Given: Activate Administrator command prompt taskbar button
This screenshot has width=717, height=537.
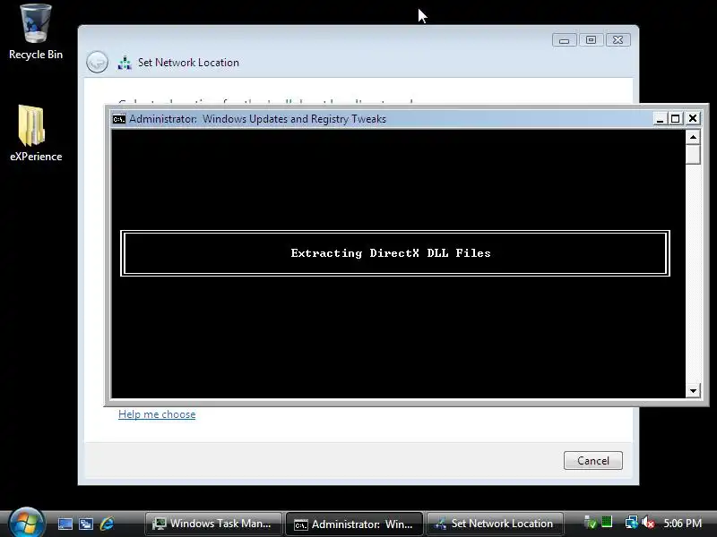Looking at the screenshot, I should pyautogui.click(x=354, y=524).
